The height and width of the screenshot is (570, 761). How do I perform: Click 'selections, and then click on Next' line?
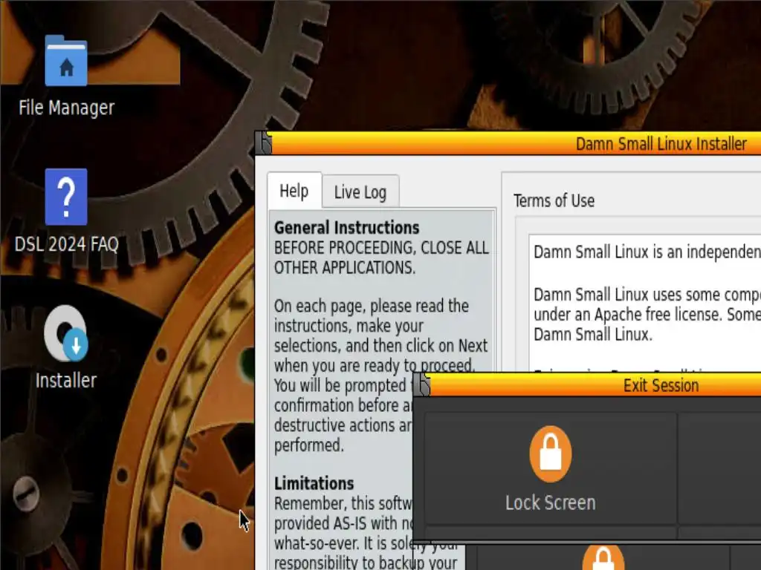381,346
